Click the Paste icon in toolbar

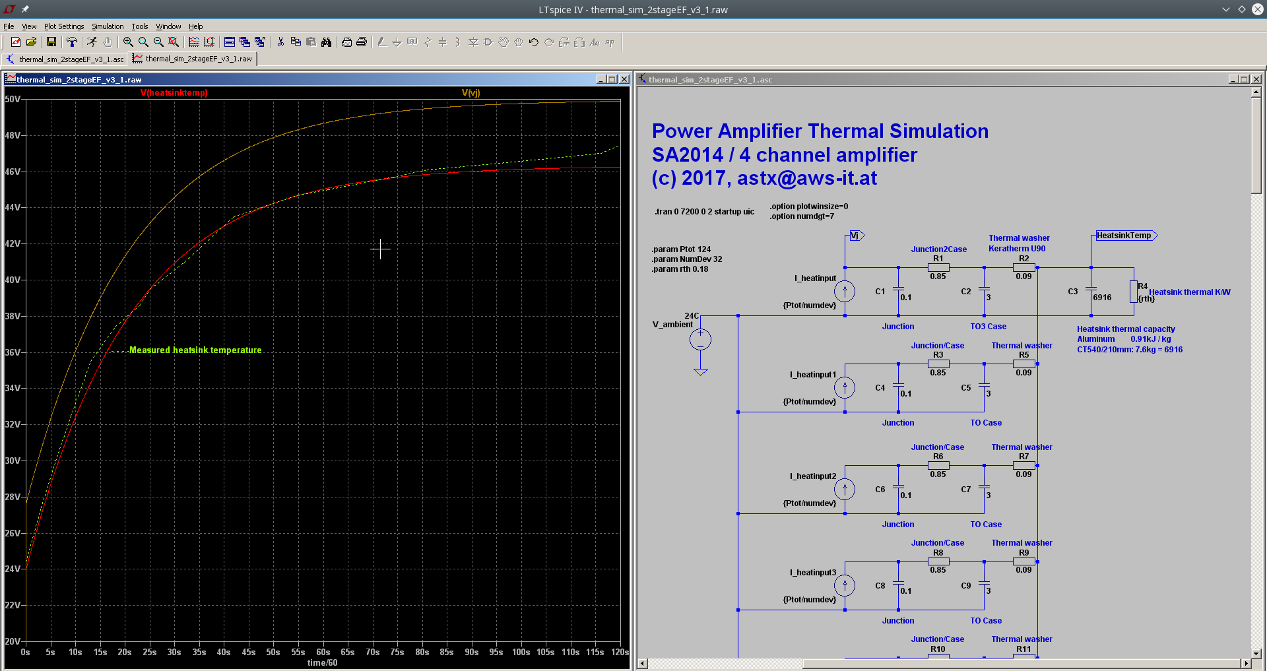(311, 42)
